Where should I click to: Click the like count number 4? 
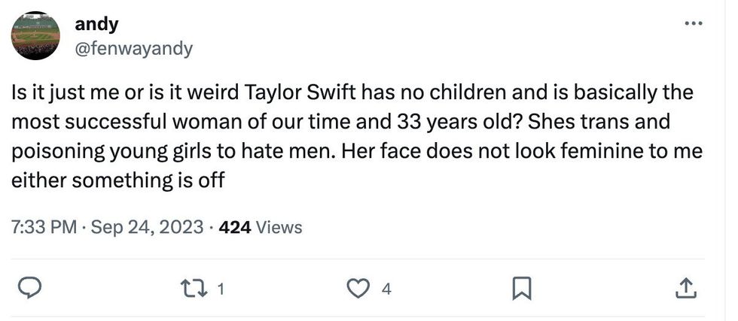(x=386, y=288)
